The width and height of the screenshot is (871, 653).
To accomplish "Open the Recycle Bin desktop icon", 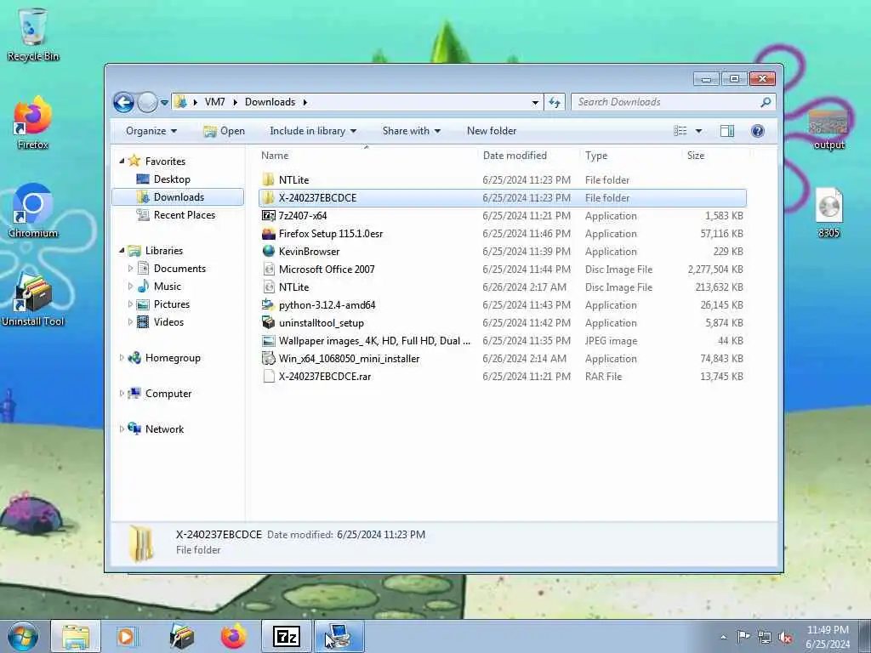I will coord(33,33).
